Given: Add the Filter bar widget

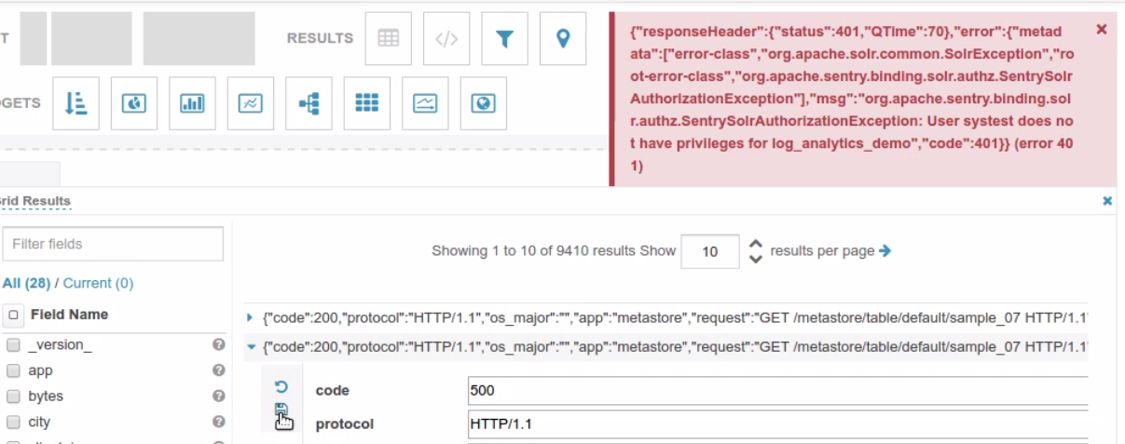Looking at the screenshot, I should click(x=504, y=38).
